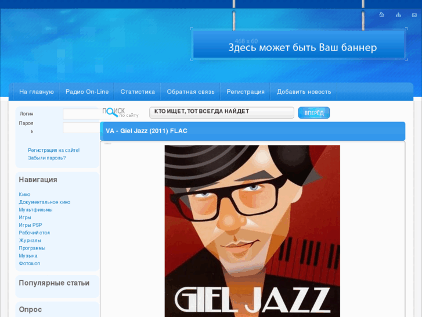
Task: Click the mail envelope icon in the header
Action: point(414,15)
